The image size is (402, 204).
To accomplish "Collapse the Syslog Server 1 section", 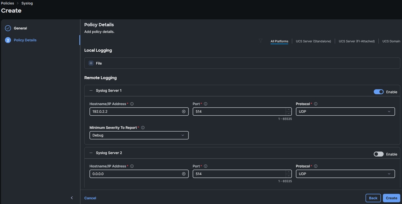I will click(91, 90).
